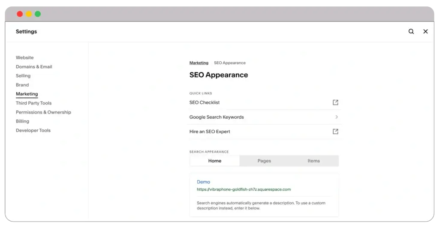Click the search magnifier icon
The width and height of the screenshot is (439, 228).
411,31
